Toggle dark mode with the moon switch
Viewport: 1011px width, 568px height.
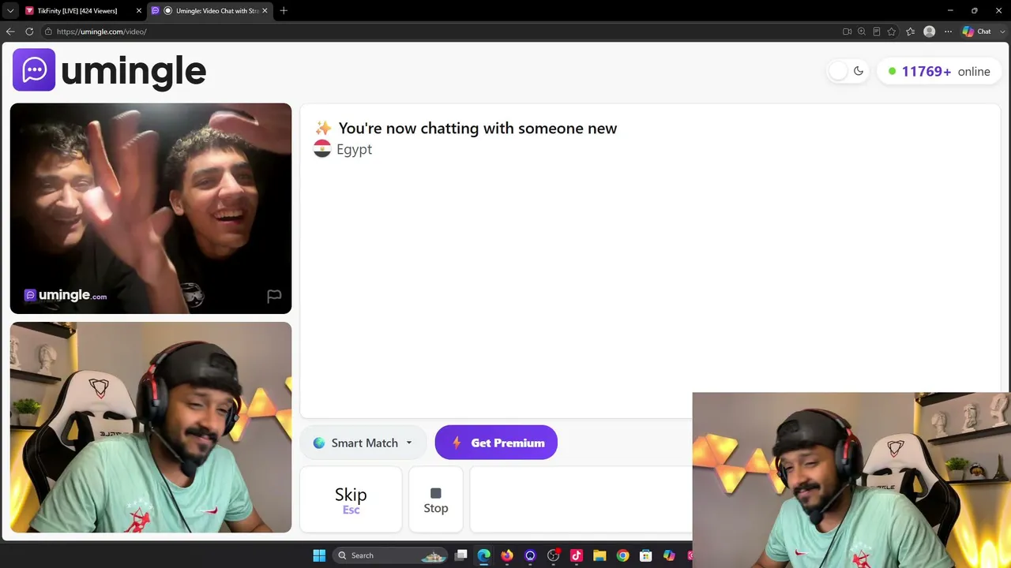(848, 71)
